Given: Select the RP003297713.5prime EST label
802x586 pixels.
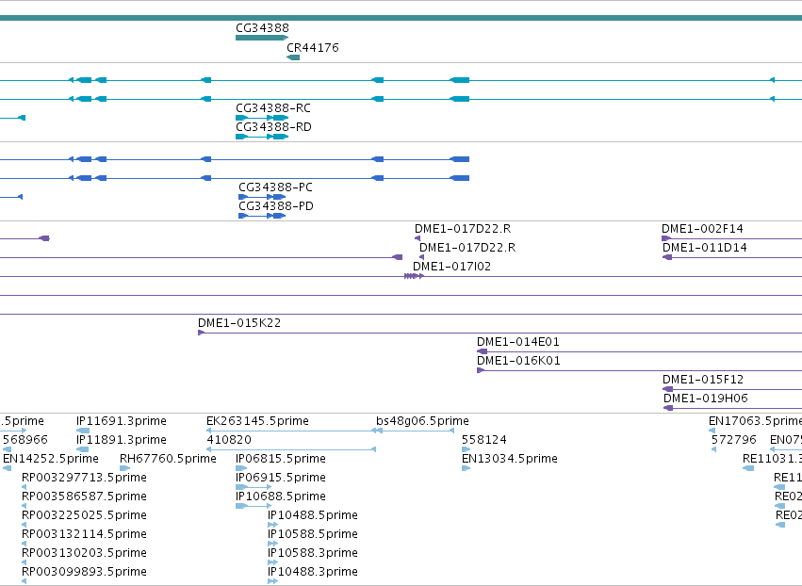Looking at the screenshot, I should 84,478.
